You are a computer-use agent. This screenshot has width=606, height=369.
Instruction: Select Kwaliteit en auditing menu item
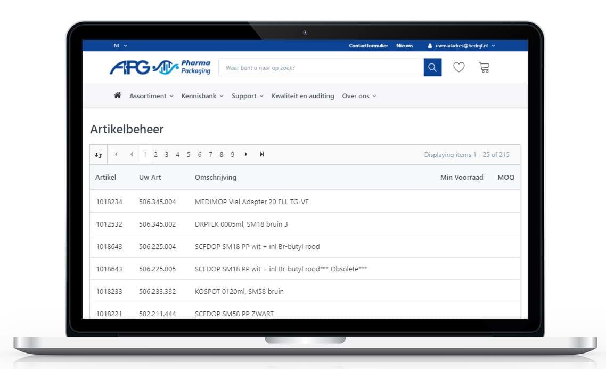pyautogui.click(x=302, y=96)
